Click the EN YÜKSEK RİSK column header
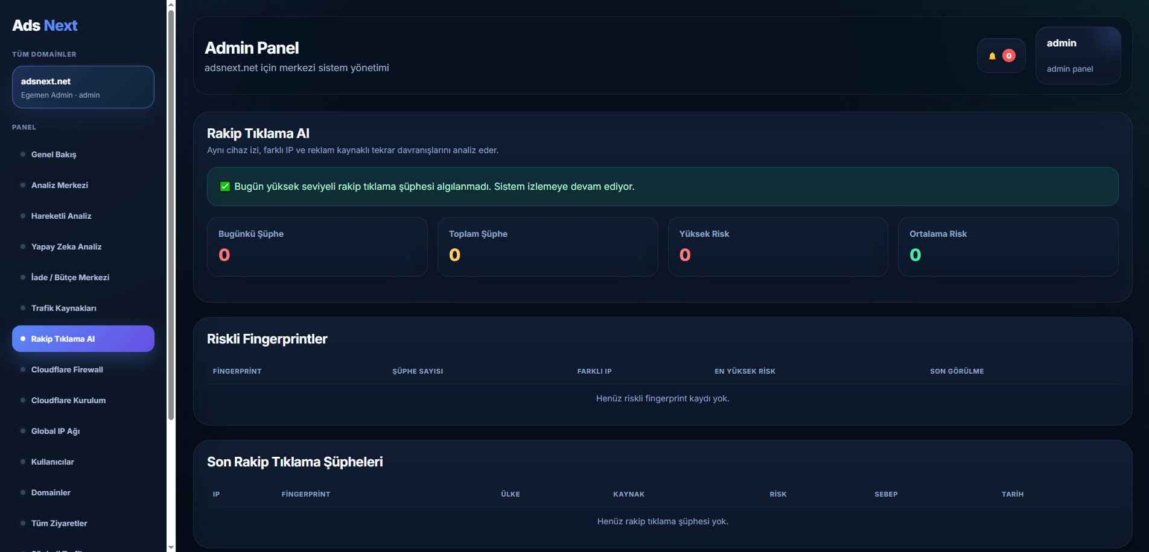The width and height of the screenshot is (1149, 552). coord(745,371)
